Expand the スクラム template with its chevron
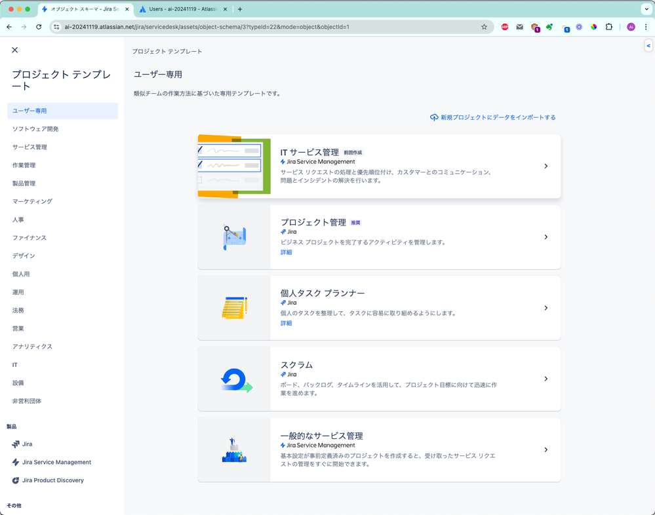Screen dimensions: 655x515 (546, 379)
